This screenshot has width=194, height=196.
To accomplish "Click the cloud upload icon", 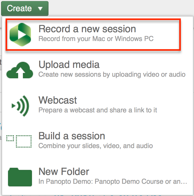I will (x=20, y=71).
